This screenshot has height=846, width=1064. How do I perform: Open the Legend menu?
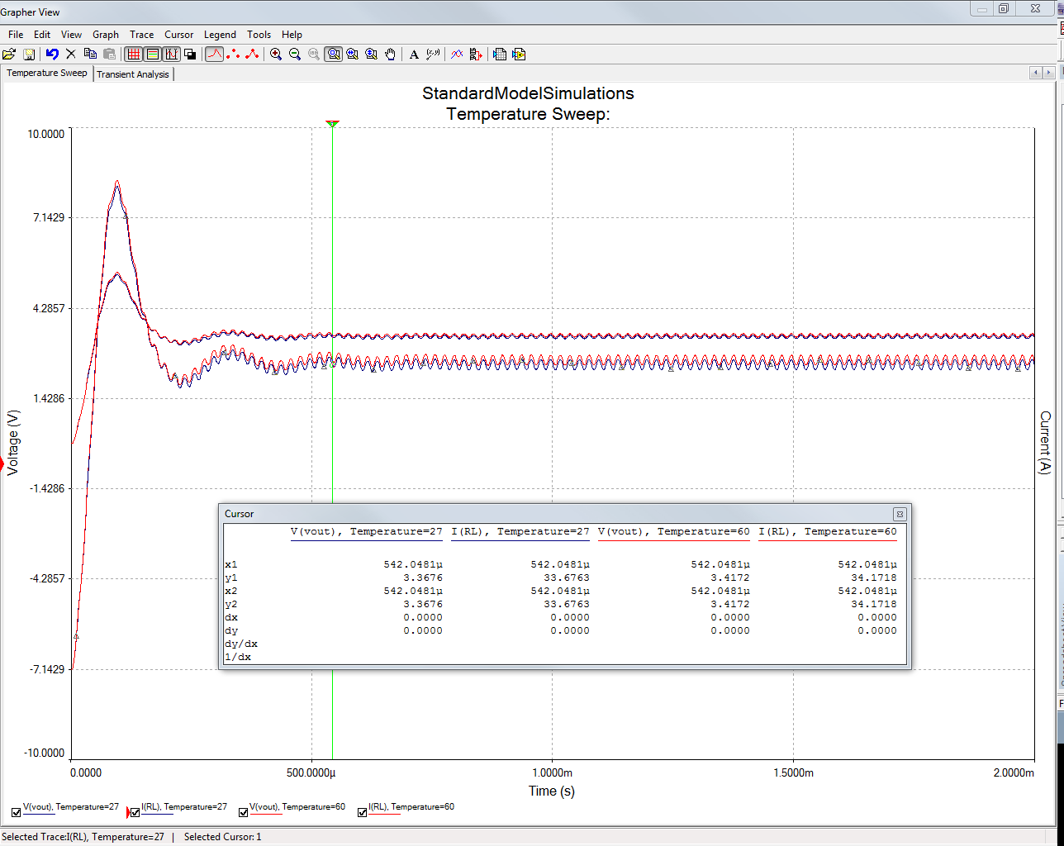pos(220,35)
